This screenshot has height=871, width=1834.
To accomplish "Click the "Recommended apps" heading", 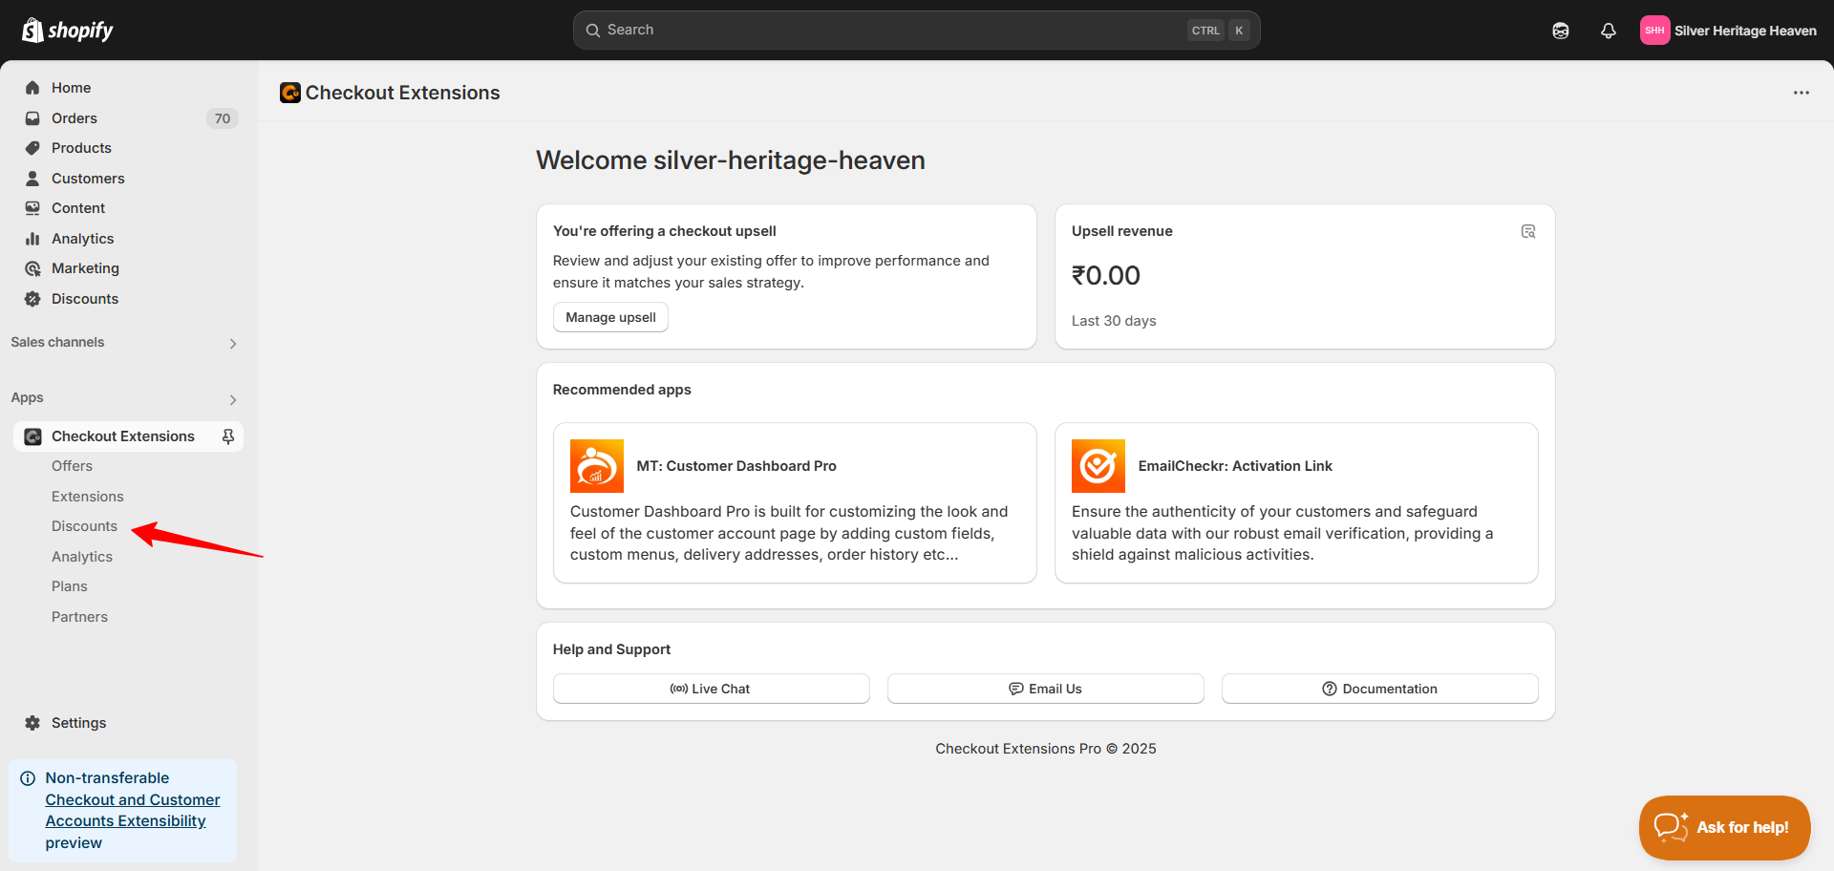I will coord(622,390).
